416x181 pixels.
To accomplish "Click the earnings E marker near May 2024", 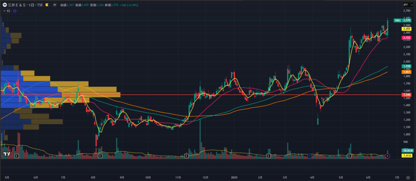I will coord(17,156).
